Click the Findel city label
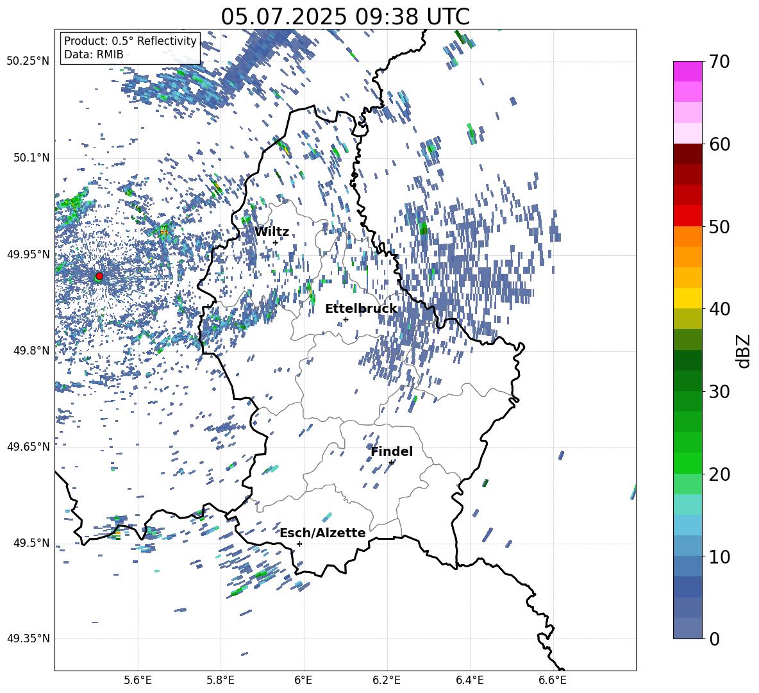 392,451
